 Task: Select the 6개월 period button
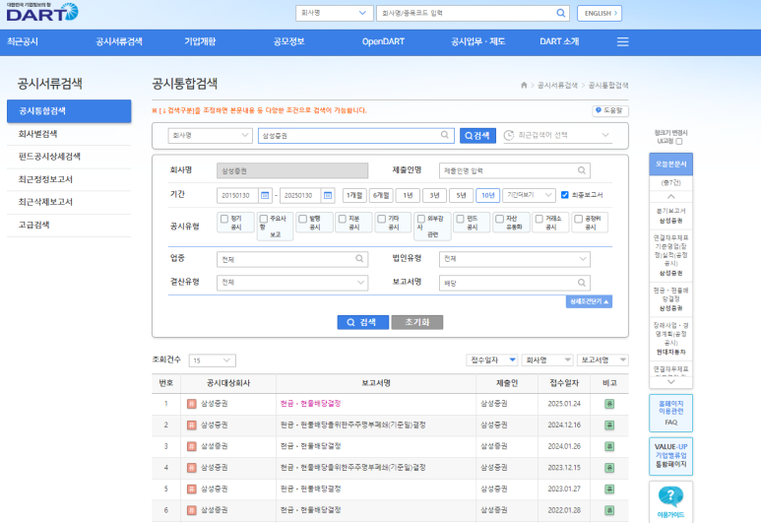pyautogui.click(x=381, y=195)
